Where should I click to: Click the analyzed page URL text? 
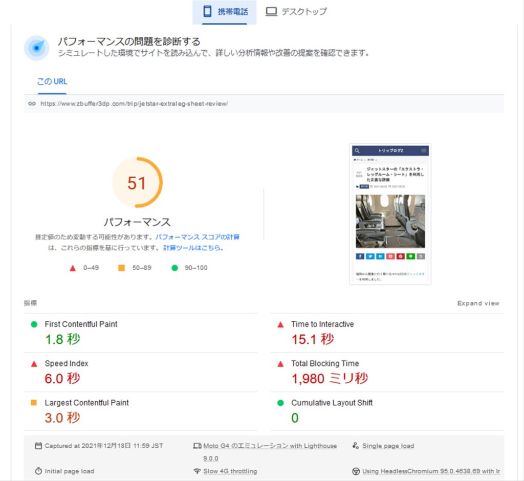coord(134,104)
